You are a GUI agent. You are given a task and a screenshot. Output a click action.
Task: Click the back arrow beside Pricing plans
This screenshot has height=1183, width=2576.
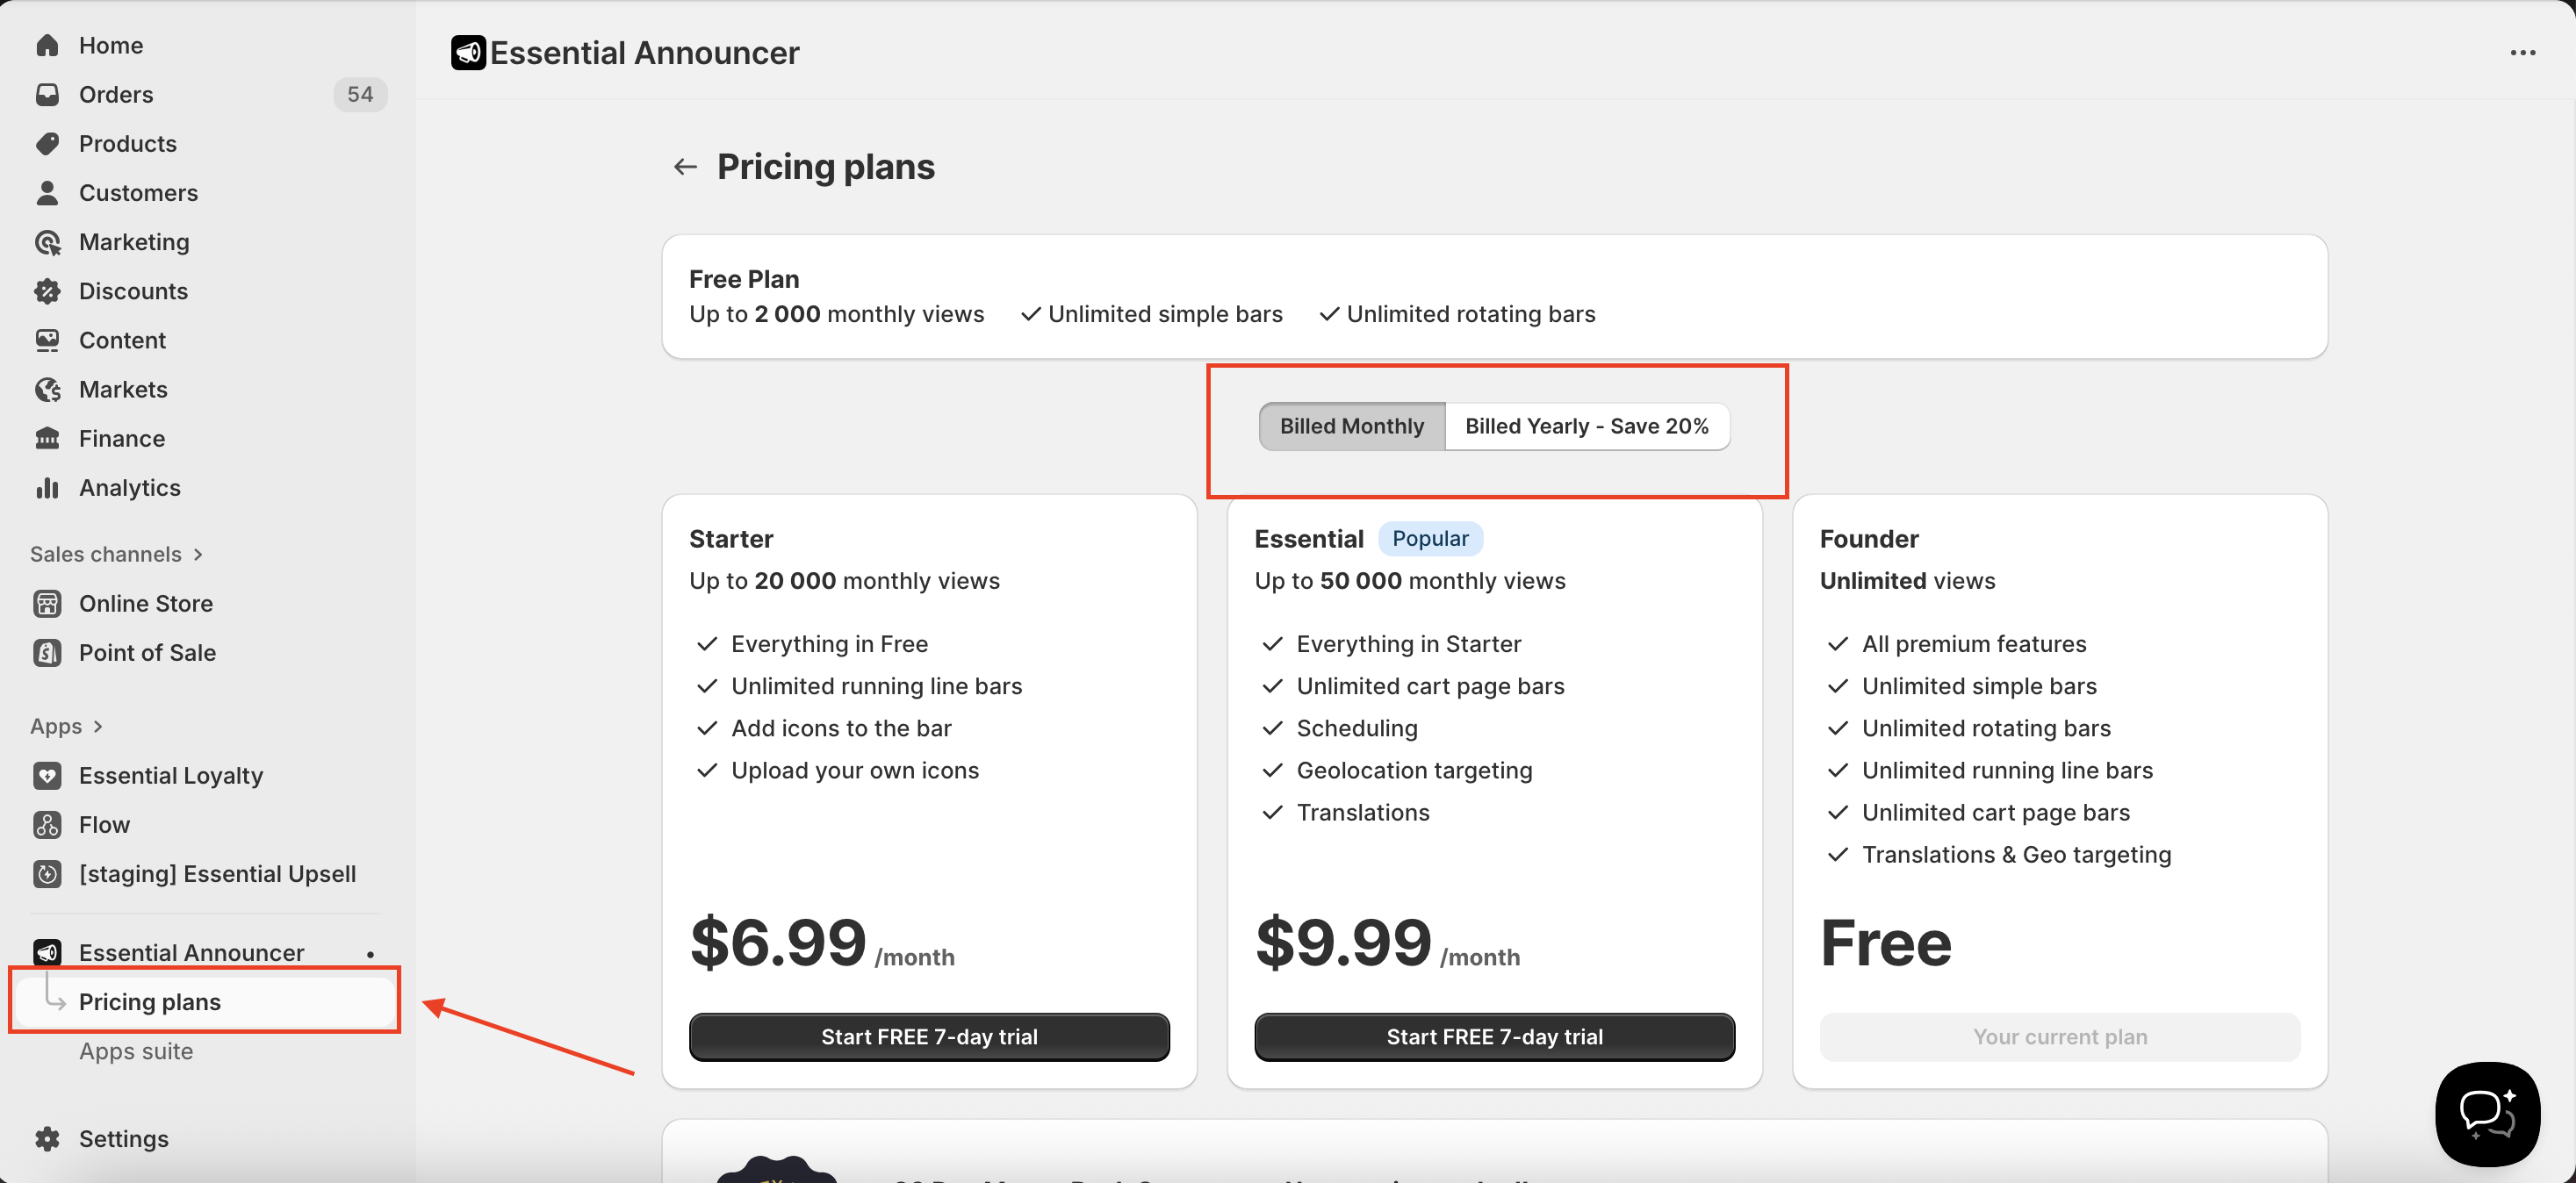tap(685, 167)
